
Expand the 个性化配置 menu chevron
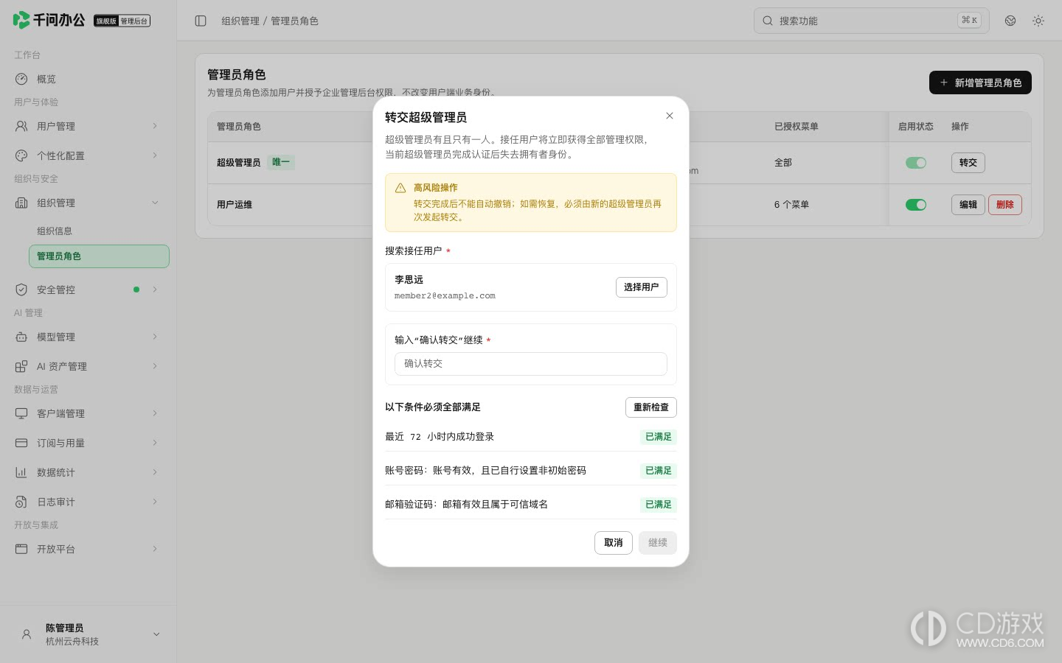click(155, 155)
